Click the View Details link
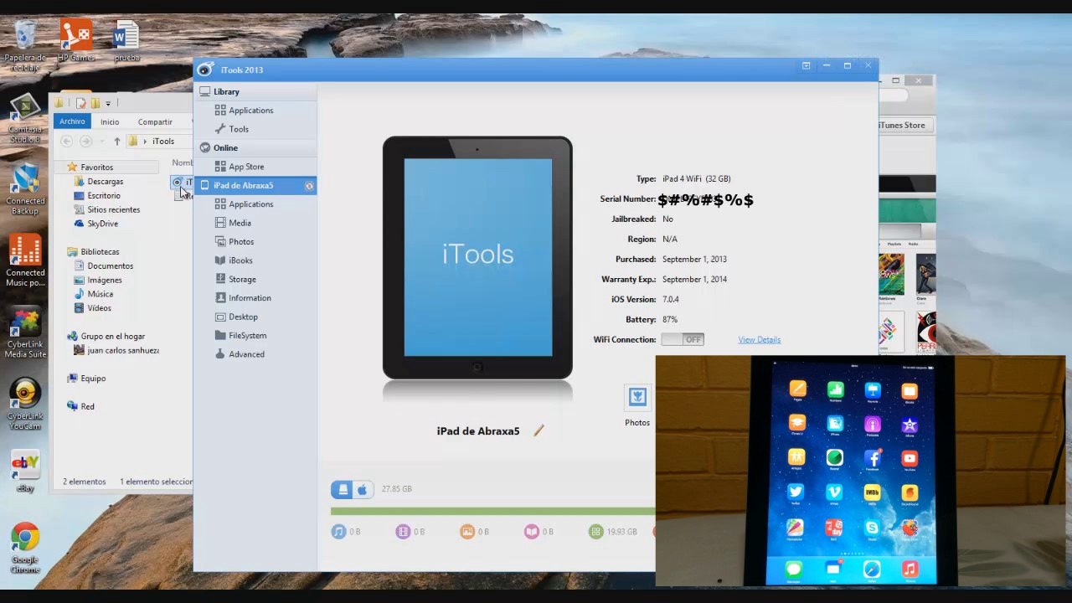Viewport: 1072px width, 603px height. pyautogui.click(x=760, y=340)
